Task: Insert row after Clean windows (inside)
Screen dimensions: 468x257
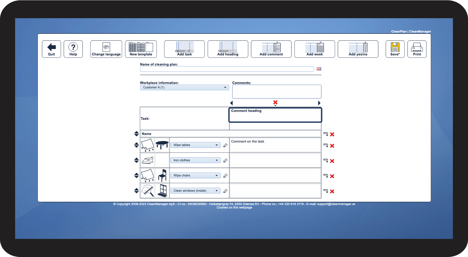Action: 326,191
